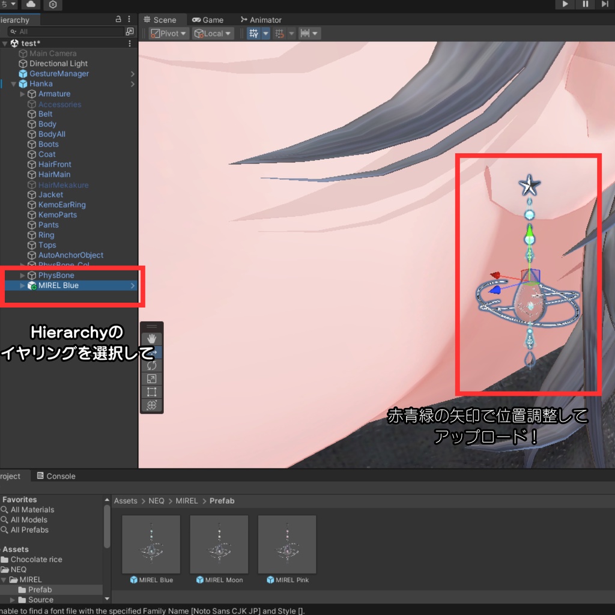This screenshot has width=615, height=615.
Task: Select the Ring object
Action: click(46, 235)
